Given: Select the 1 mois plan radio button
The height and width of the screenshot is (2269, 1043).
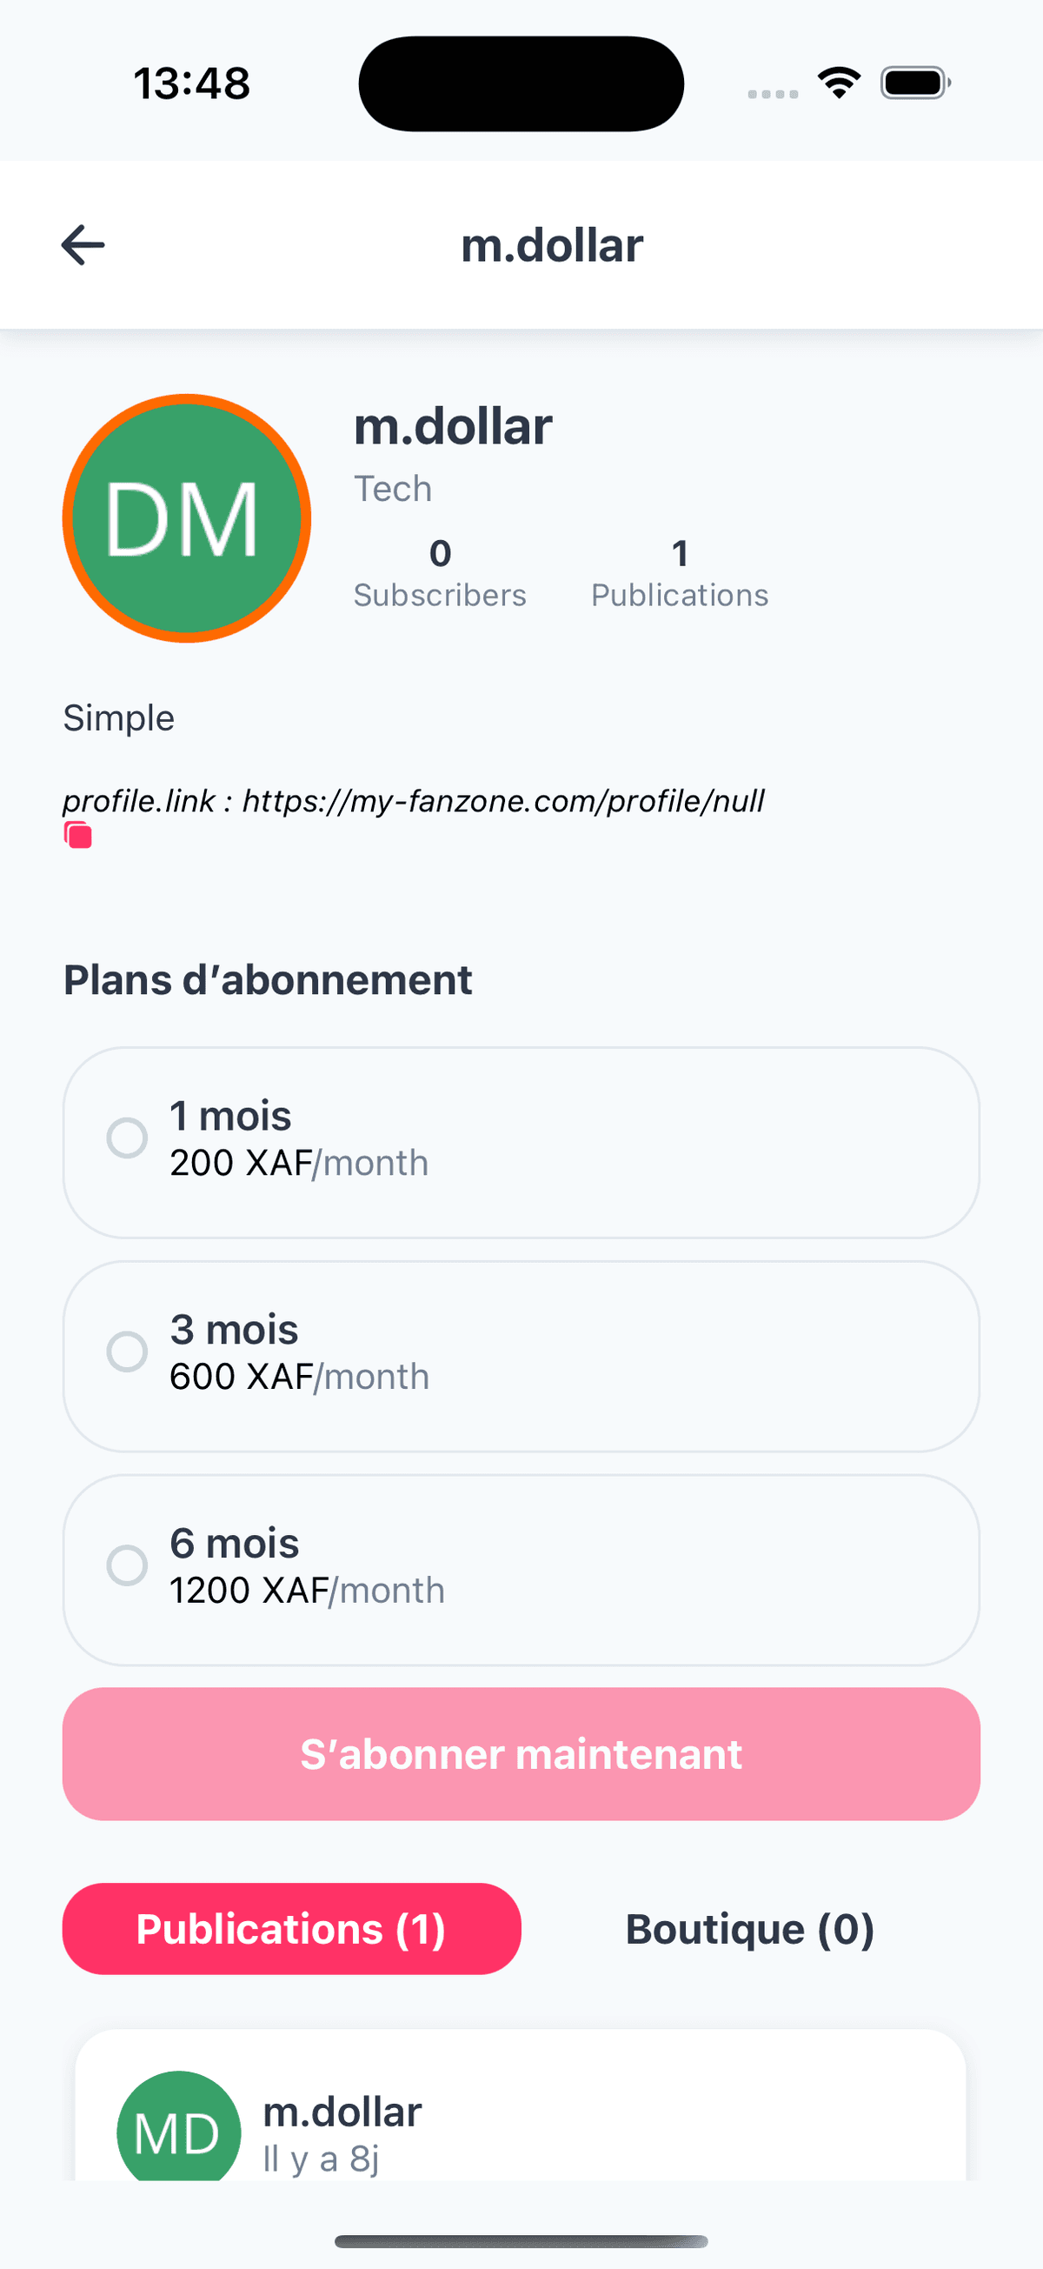Looking at the screenshot, I should pos(128,1138).
